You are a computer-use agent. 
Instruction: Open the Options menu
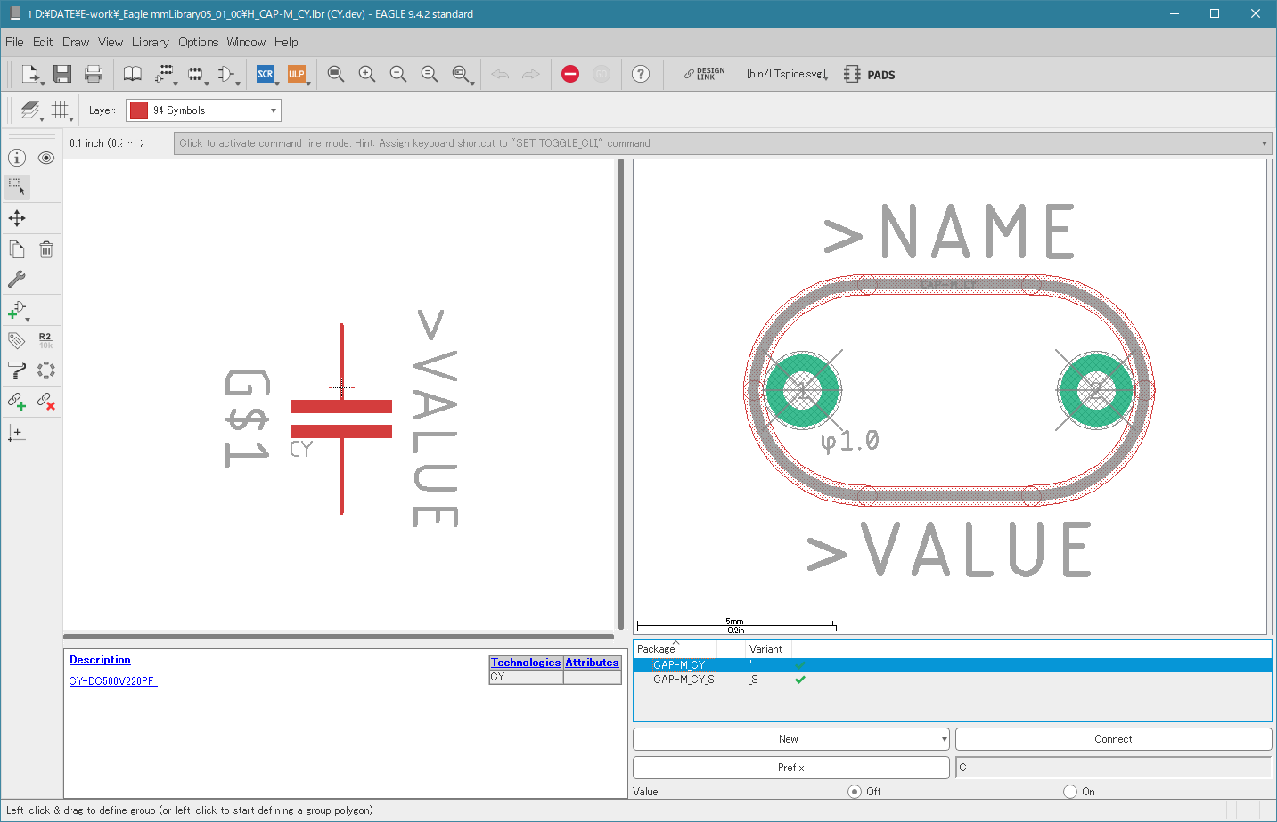[x=198, y=42]
